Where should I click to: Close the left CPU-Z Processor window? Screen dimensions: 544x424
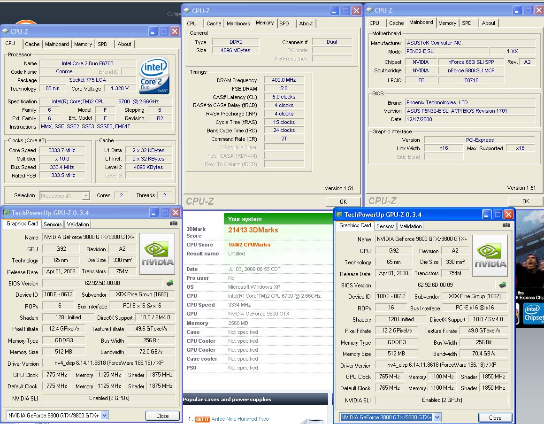click(x=175, y=31)
